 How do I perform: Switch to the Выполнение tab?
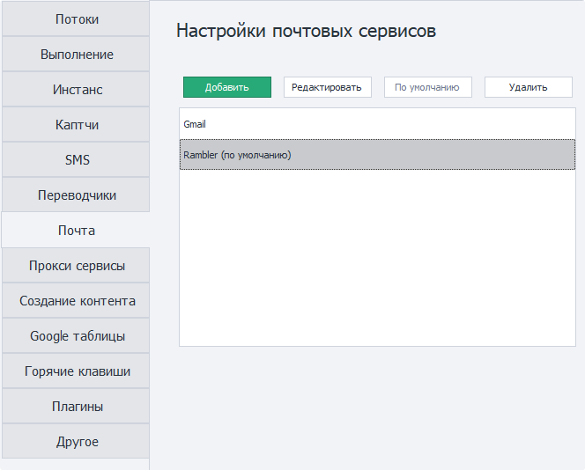(x=77, y=55)
